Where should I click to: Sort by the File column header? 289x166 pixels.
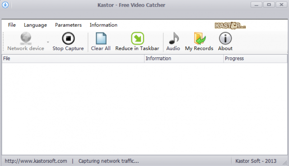coord(73,59)
